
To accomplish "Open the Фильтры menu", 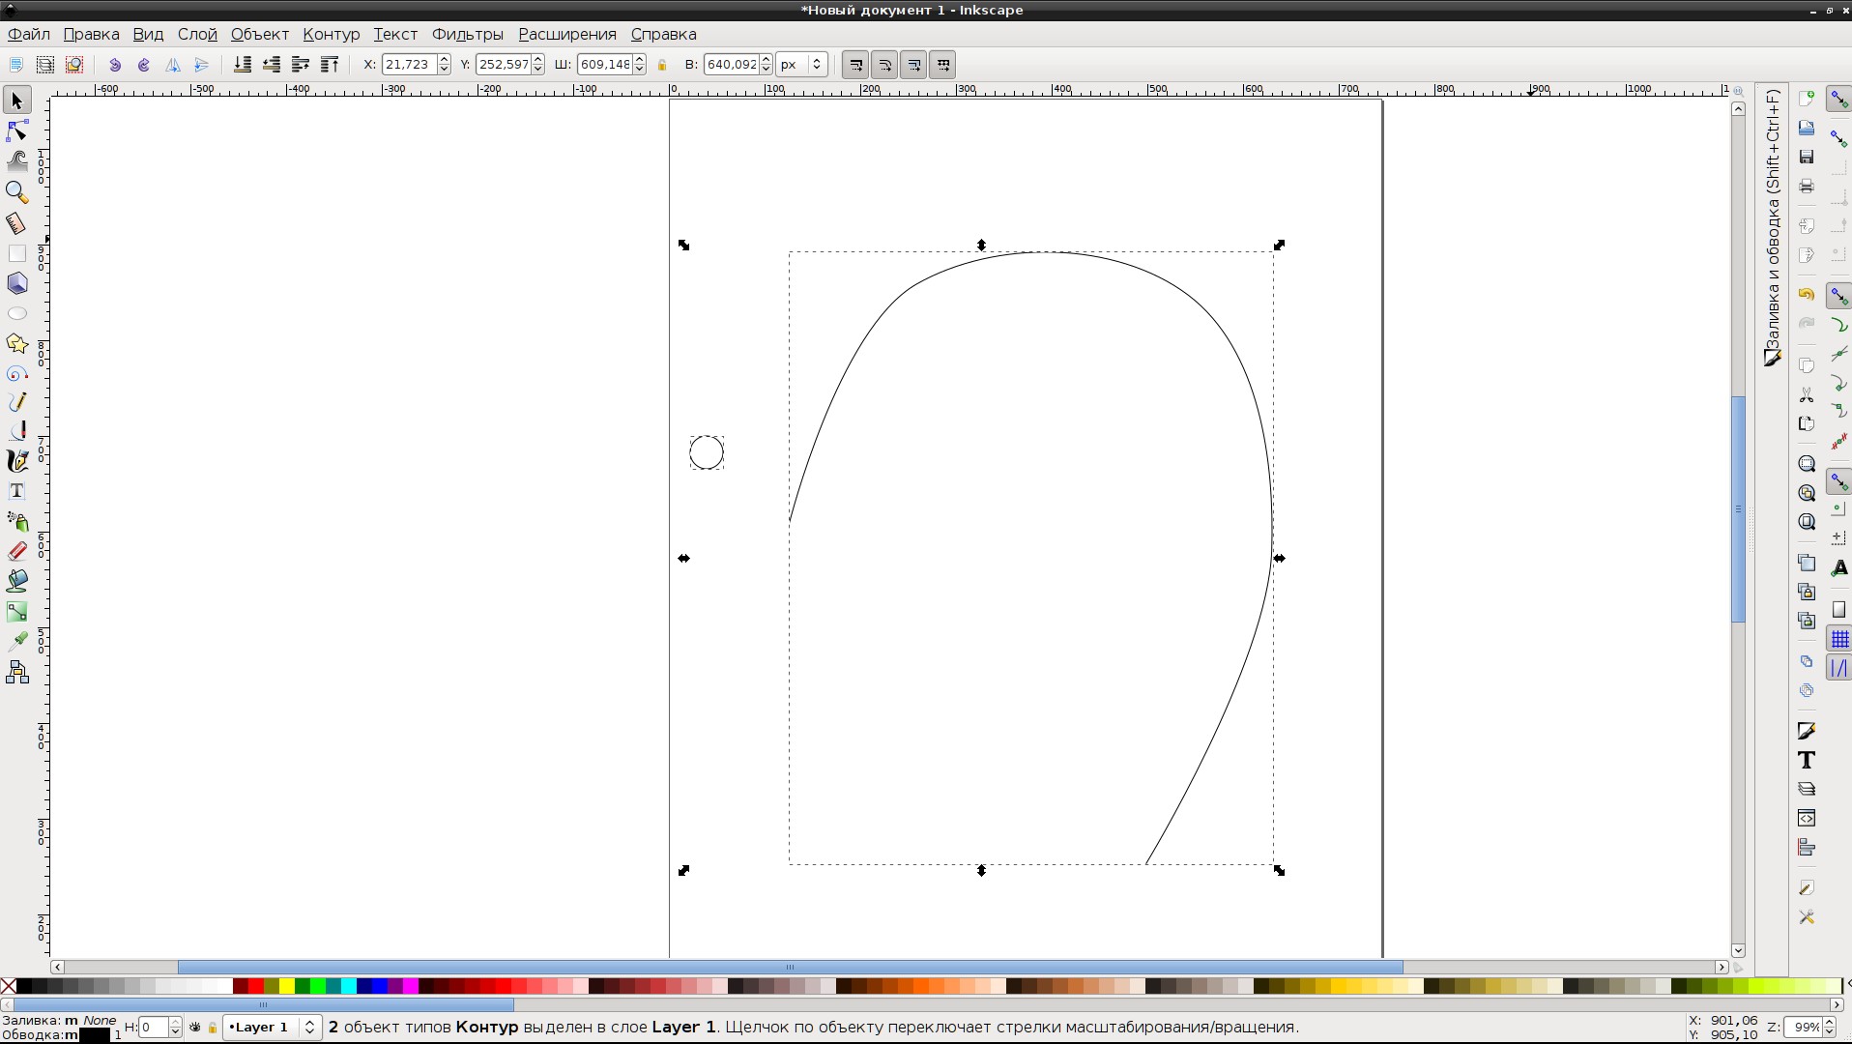I will (x=467, y=34).
